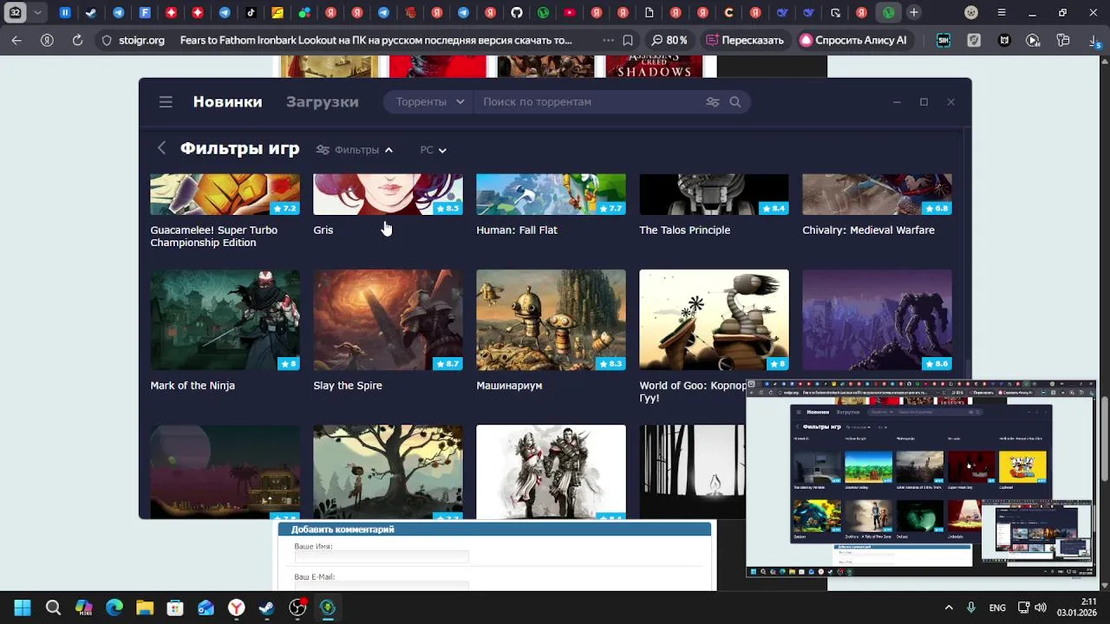Open the downloads icon in browser toolbar

coord(1095,40)
